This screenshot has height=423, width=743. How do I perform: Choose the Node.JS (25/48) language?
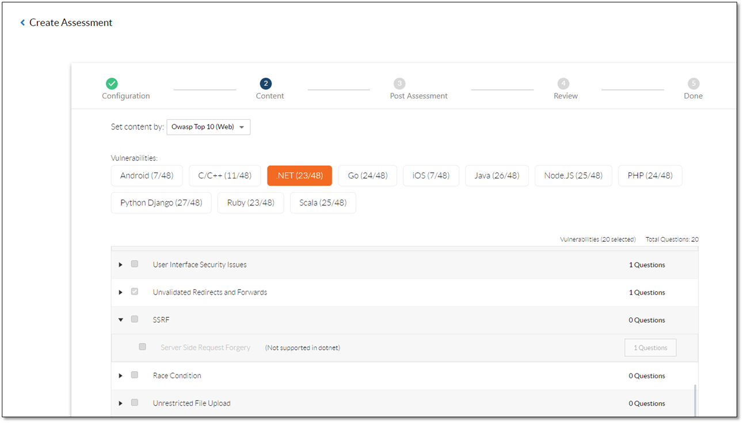573,176
